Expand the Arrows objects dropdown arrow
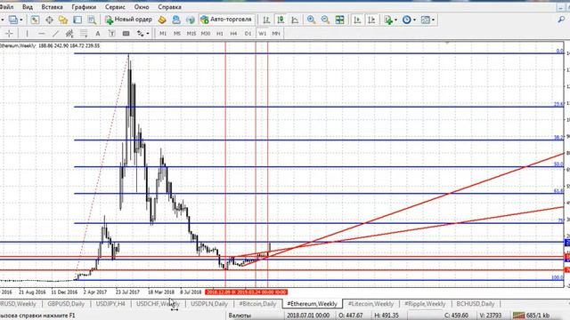 [148, 34]
